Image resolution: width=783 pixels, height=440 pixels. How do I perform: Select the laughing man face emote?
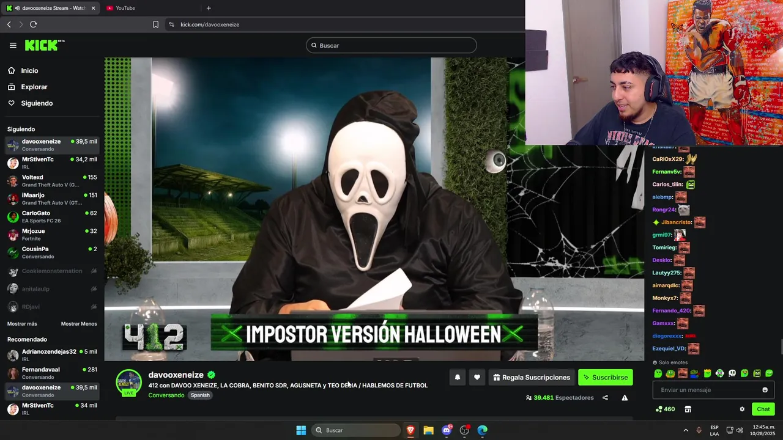(x=683, y=373)
